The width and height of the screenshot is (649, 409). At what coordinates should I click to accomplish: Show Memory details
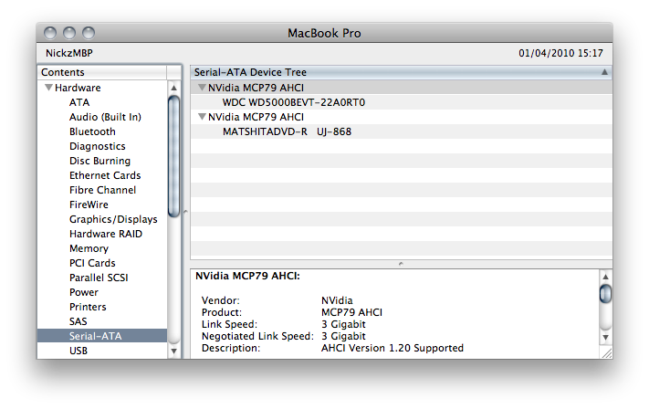click(89, 248)
